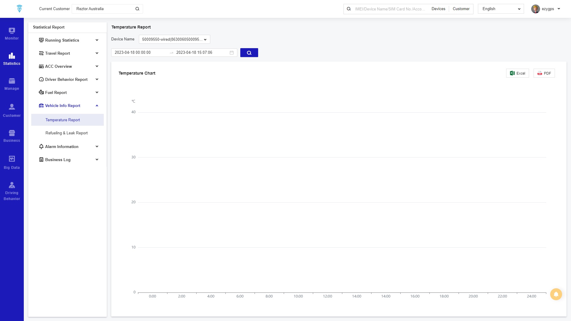This screenshot has width=571, height=321.
Task: Select Temperature Report menu item
Action: [x=63, y=120]
